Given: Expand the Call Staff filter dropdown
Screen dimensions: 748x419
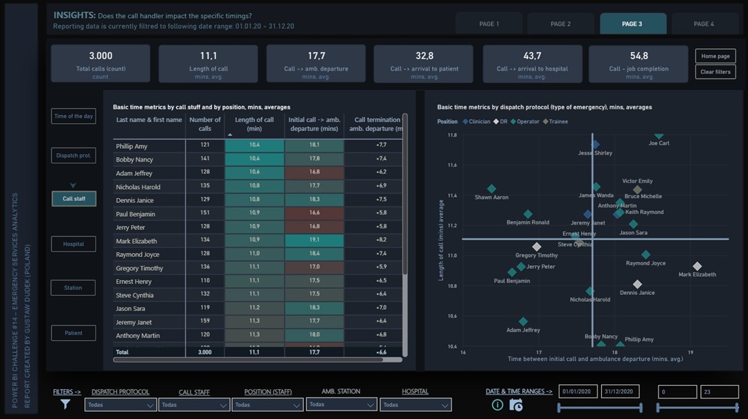Looking at the screenshot, I should 194,404.
